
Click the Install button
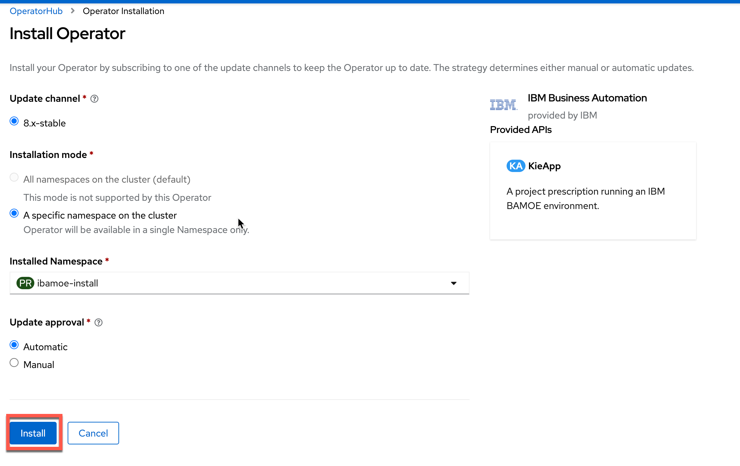coord(33,433)
